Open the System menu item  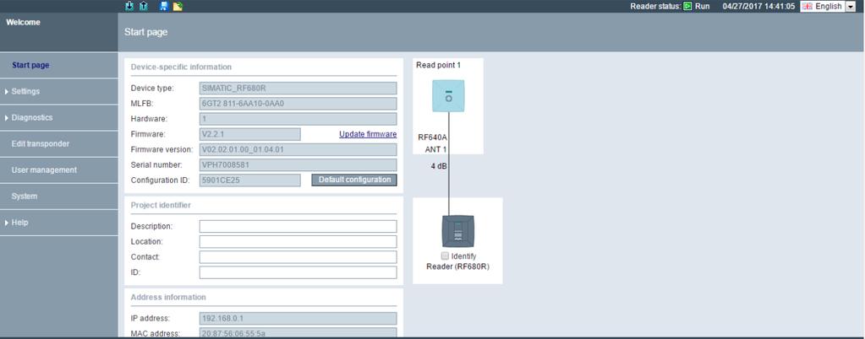[59, 196]
